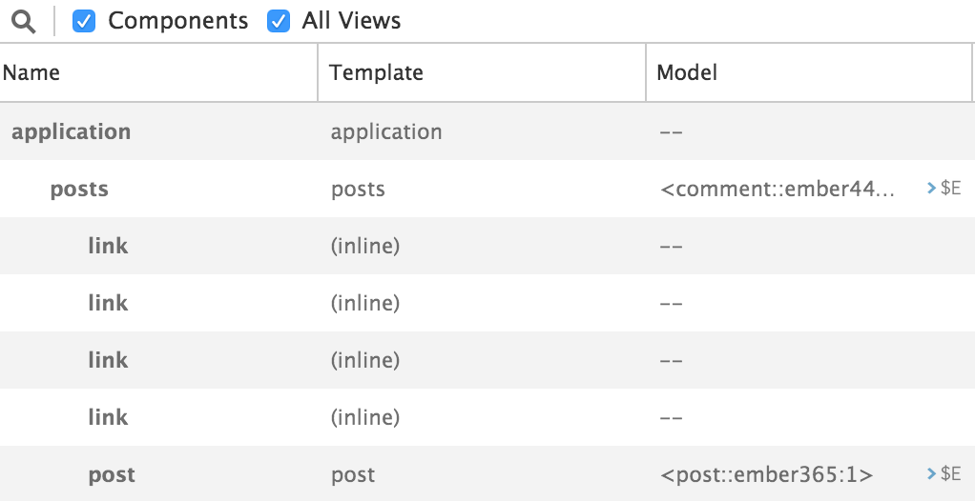Image resolution: width=975 pixels, height=501 pixels.
Task: Open the post::ember365:1 model object
Action: 766,474
